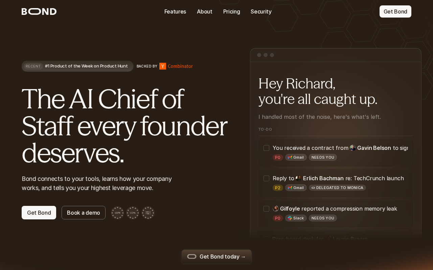
Task: Click the AI Chief of Staff headline
Action: [124, 126]
